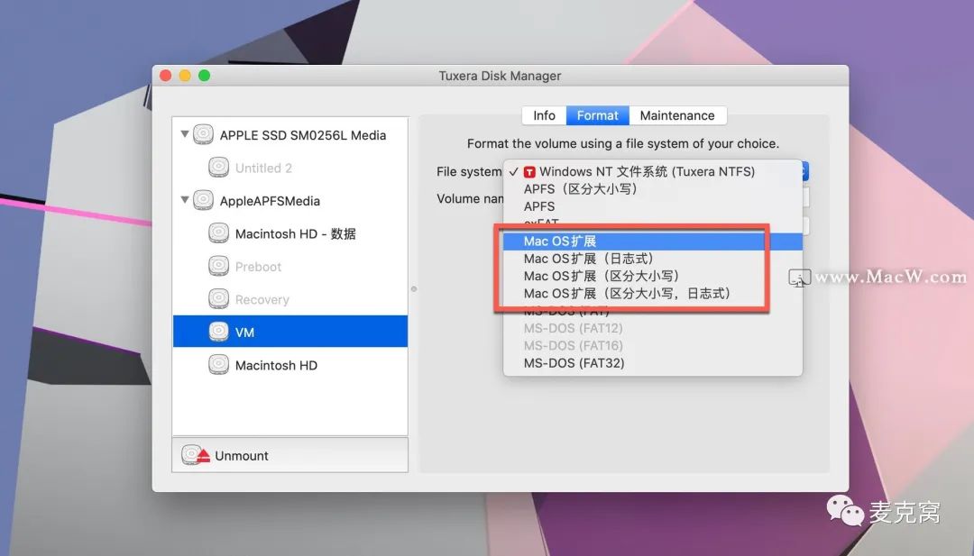Click the volume icon beside Macintosh HD - 数据
The width and height of the screenshot is (974, 556).
pos(218,233)
